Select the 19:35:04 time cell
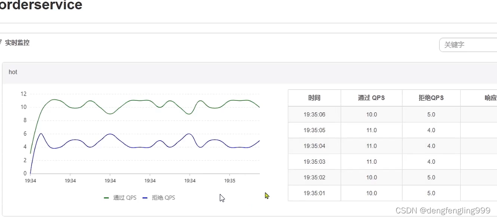Screen dimensions: 497x219 tap(314, 146)
